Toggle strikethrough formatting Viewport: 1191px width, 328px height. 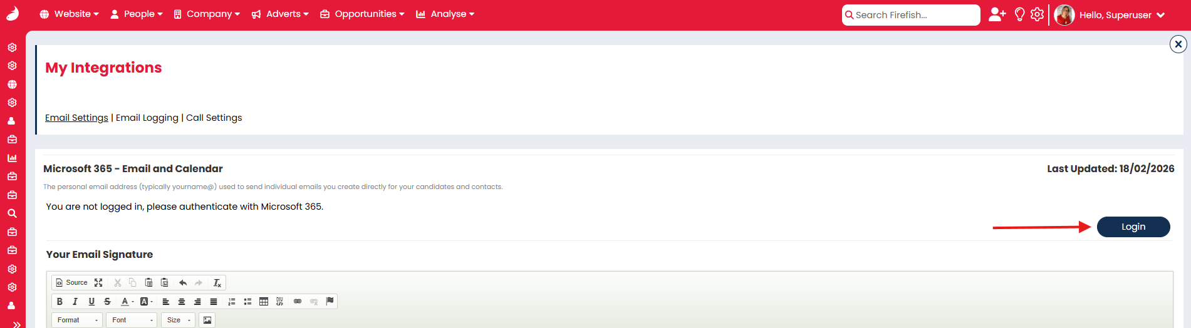[107, 302]
